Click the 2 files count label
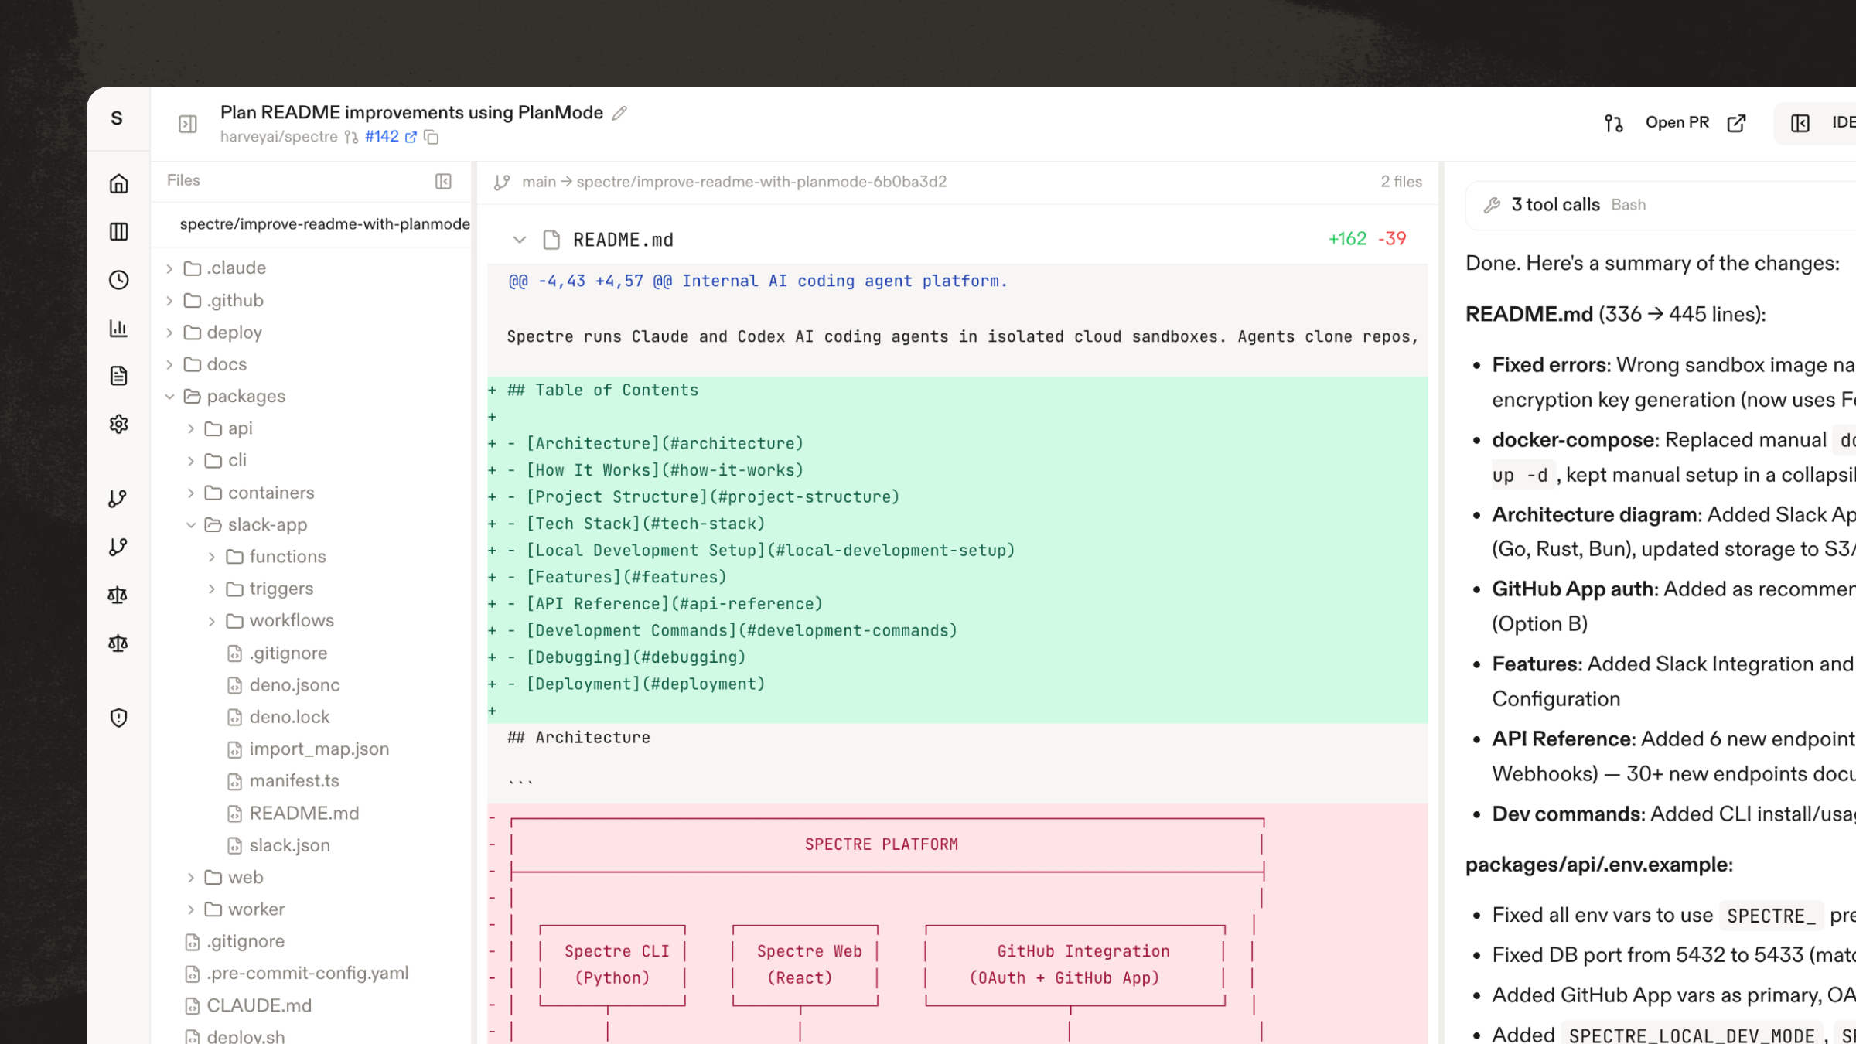1856x1044 pixels. click(1401, 182)
